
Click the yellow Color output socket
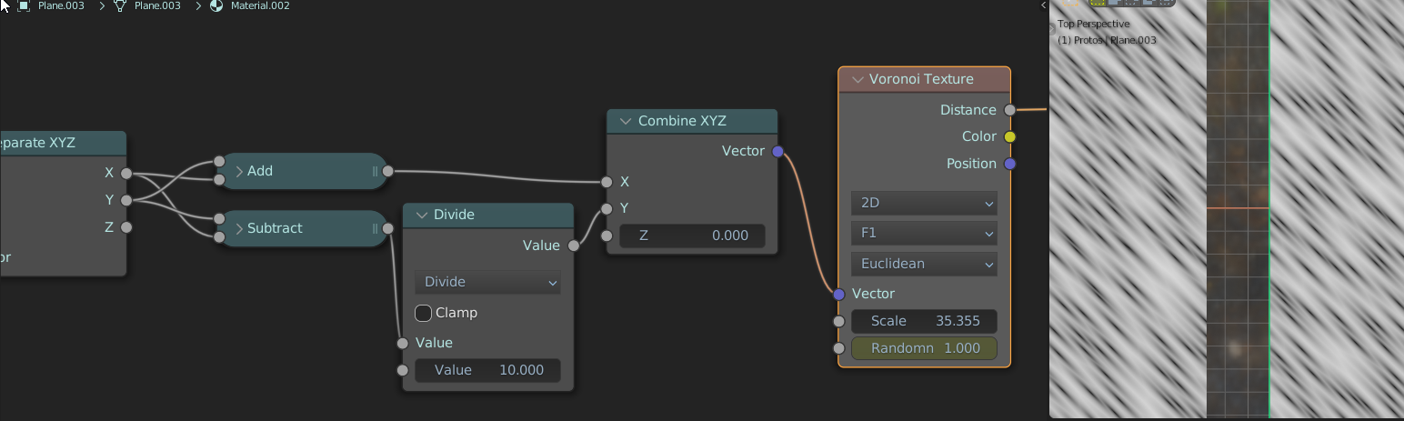pos(1009,136)
